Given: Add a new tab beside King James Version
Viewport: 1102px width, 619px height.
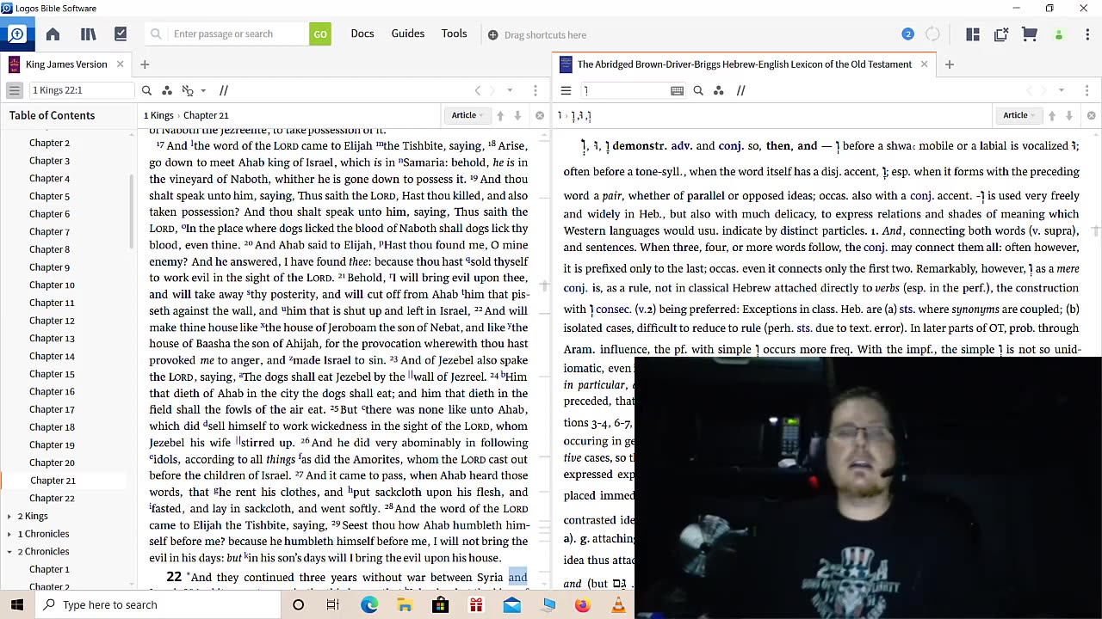Looking at the screenshot, I should [145, 64].
